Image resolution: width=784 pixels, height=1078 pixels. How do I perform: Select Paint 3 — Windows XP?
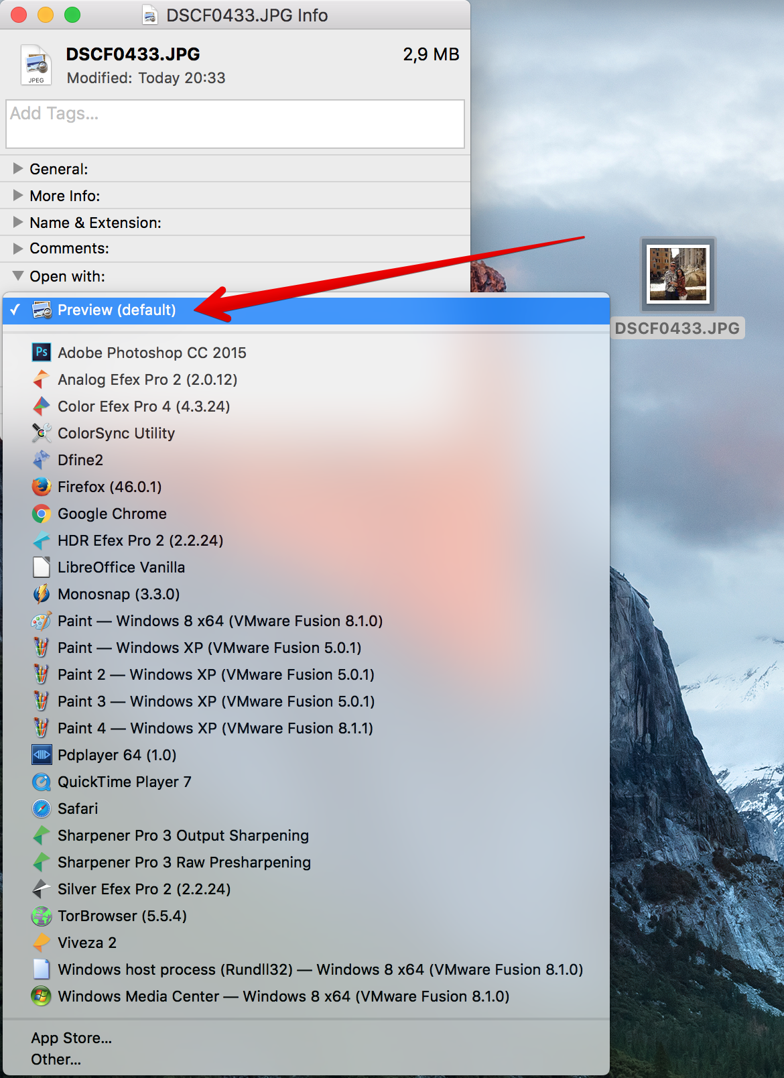306,701
